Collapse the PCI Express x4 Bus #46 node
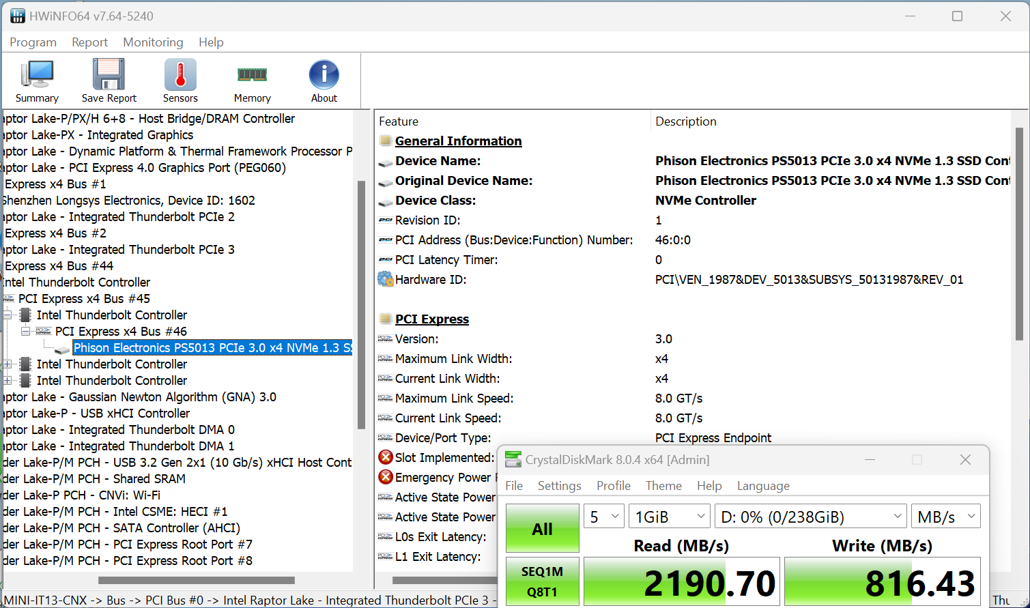Image resolution: width=1030 pixels, height=608 pixels. [x=26, y=331]
